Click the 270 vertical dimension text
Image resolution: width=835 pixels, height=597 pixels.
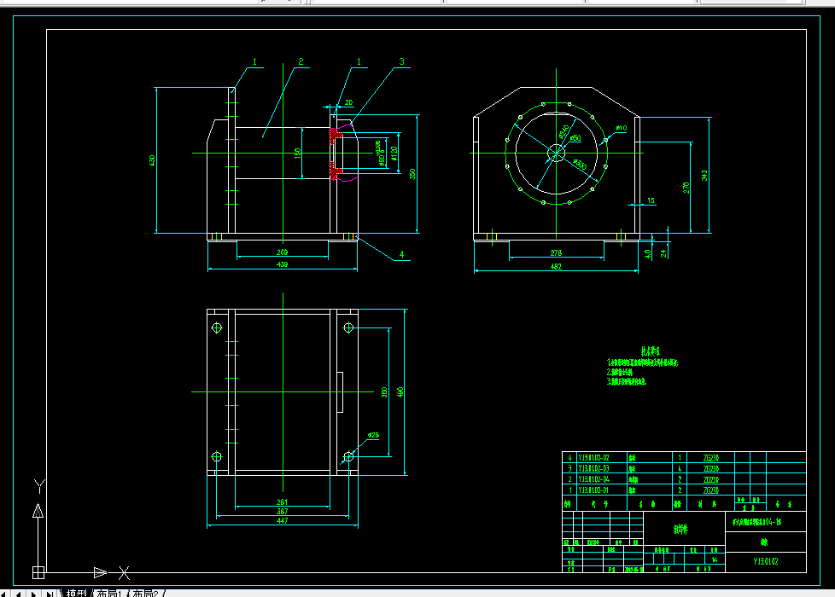[x=686, y=188]
